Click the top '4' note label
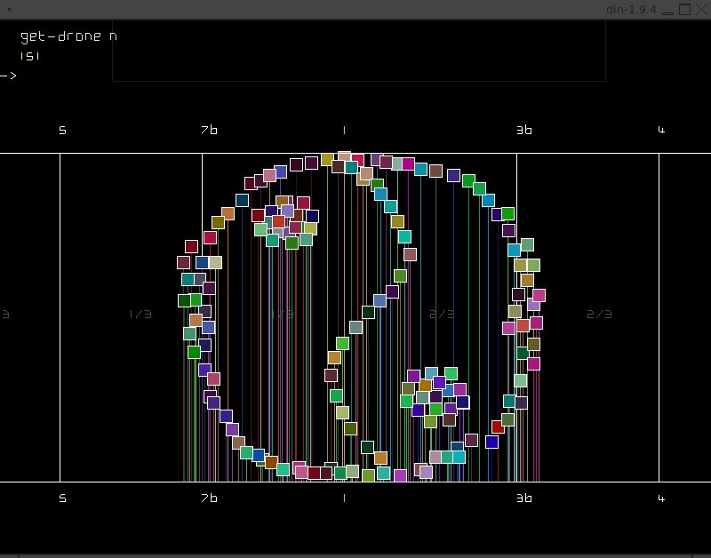 pos(661,130)
